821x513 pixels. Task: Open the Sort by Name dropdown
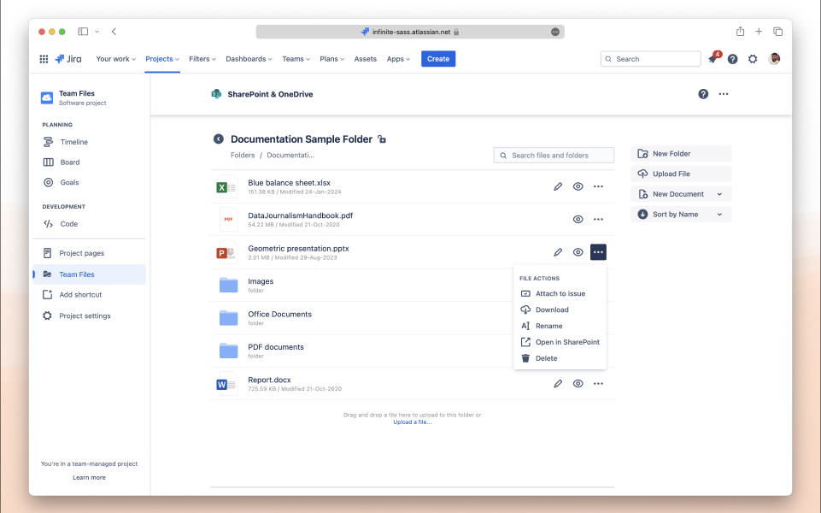point(681,215)
